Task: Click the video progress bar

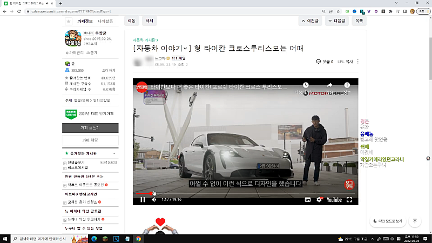Action: point(243,193)
